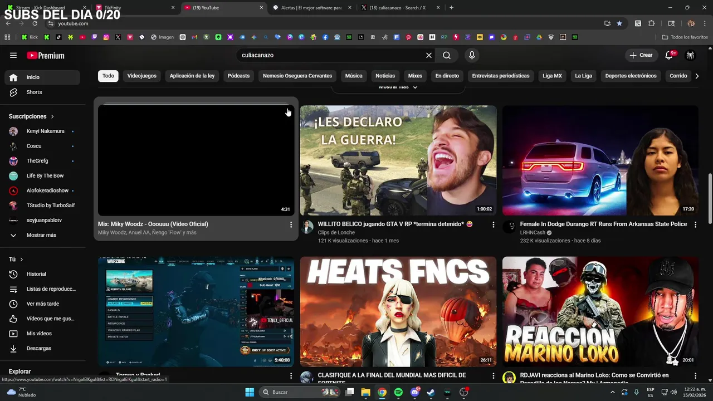Open options for Miky Woodz mix video
Image resolution: width=713 pixels, height=401 pixels.
point(291,224)
